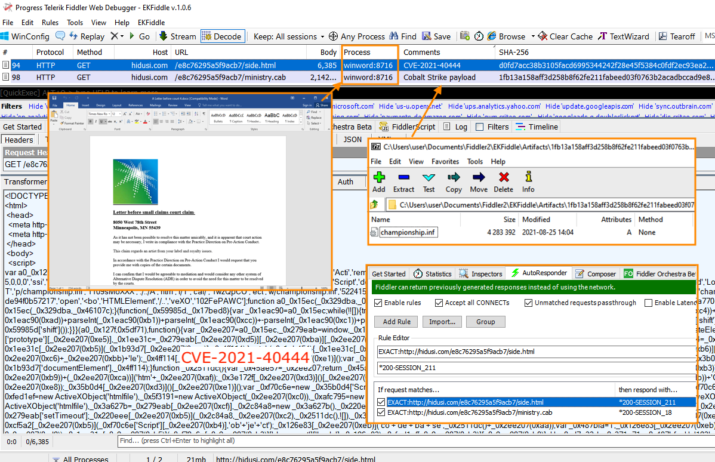Open the Statistics tab
Image resolution: width=715 pixels, height=462 pixels.
433,273
